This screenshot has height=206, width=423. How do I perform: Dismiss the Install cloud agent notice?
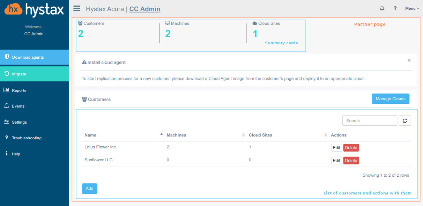click(x=409, y=60)
